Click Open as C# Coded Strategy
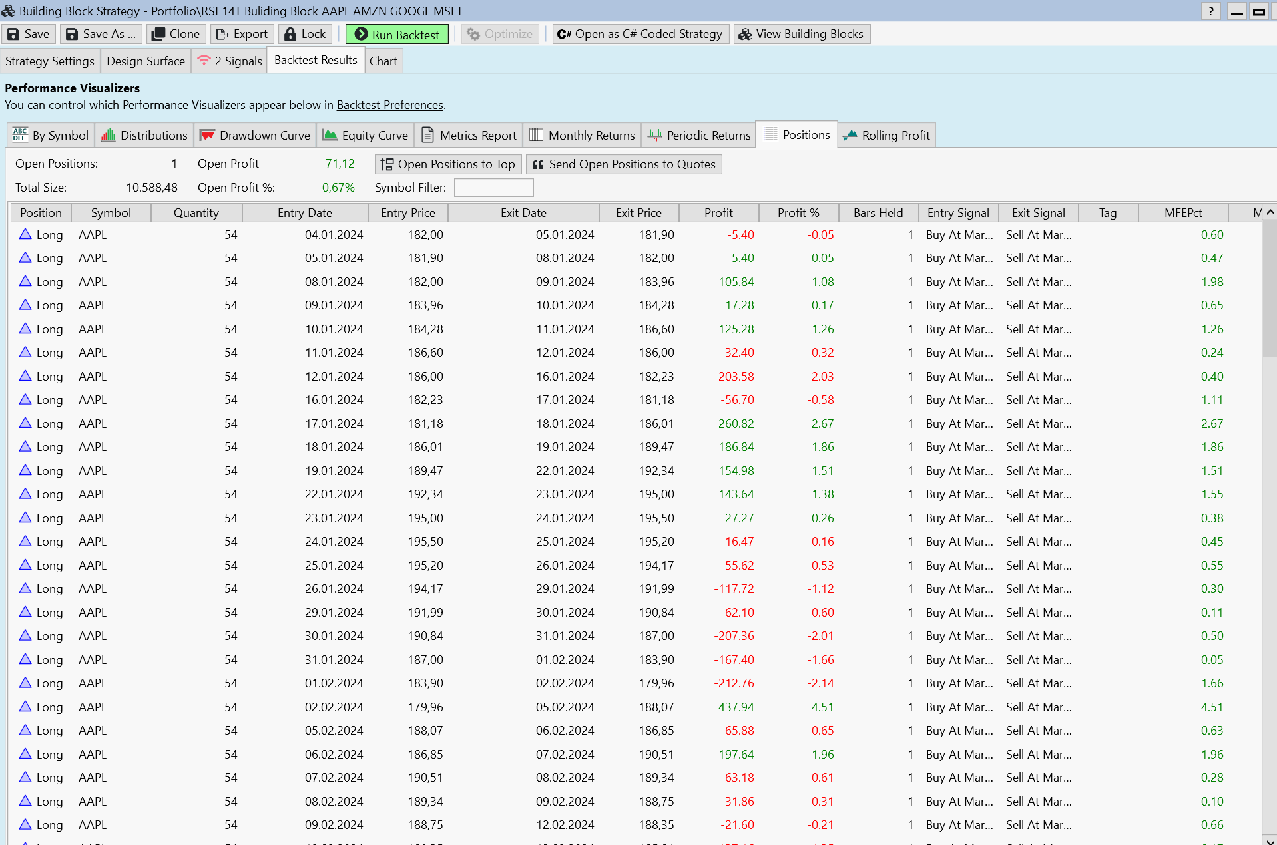Image resolution: width=1277 pixels, height=845 pixels. tap(640, 34)
